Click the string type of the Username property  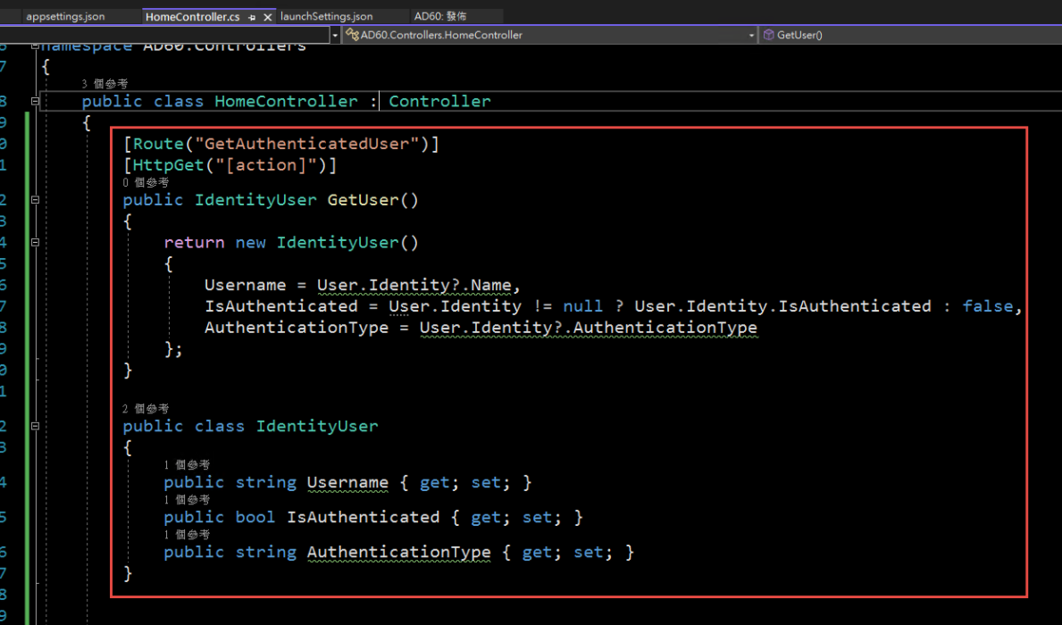[265, 483]
